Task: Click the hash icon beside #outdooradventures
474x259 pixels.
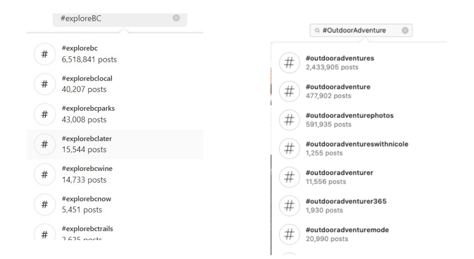Action: pyautogui.click(x=289, y=63)
